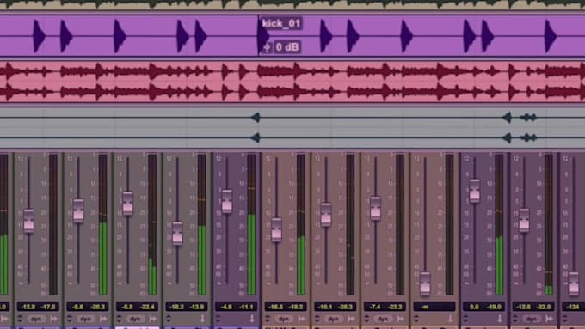The image size is (585, 329).
Task: Click the volume fader on the -10.2 channel
Action: point(177,234)
